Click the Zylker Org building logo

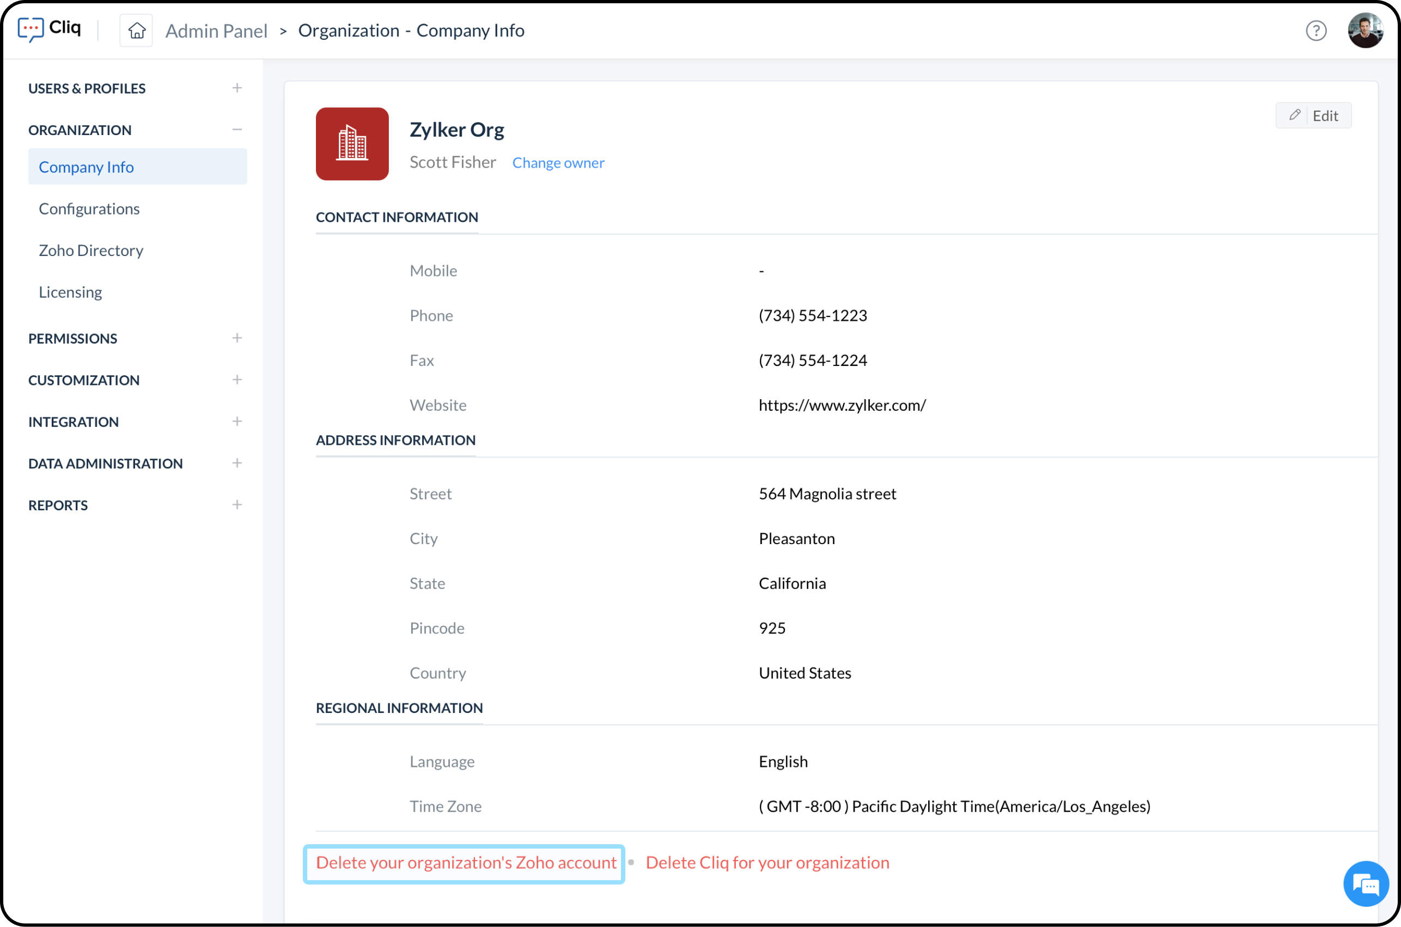click(352, 144)
